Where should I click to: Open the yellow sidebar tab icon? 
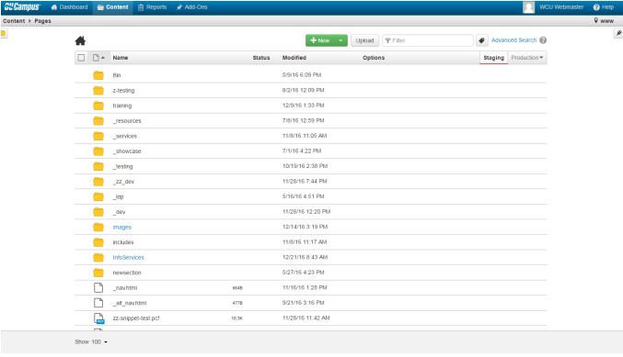tap(3, 33)
